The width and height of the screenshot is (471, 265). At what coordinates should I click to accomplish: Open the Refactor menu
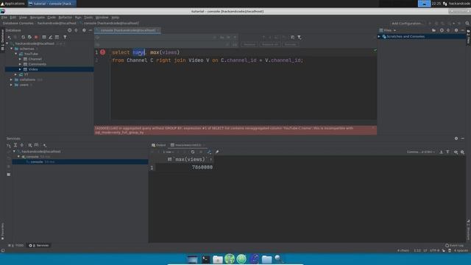pos(65,18)
